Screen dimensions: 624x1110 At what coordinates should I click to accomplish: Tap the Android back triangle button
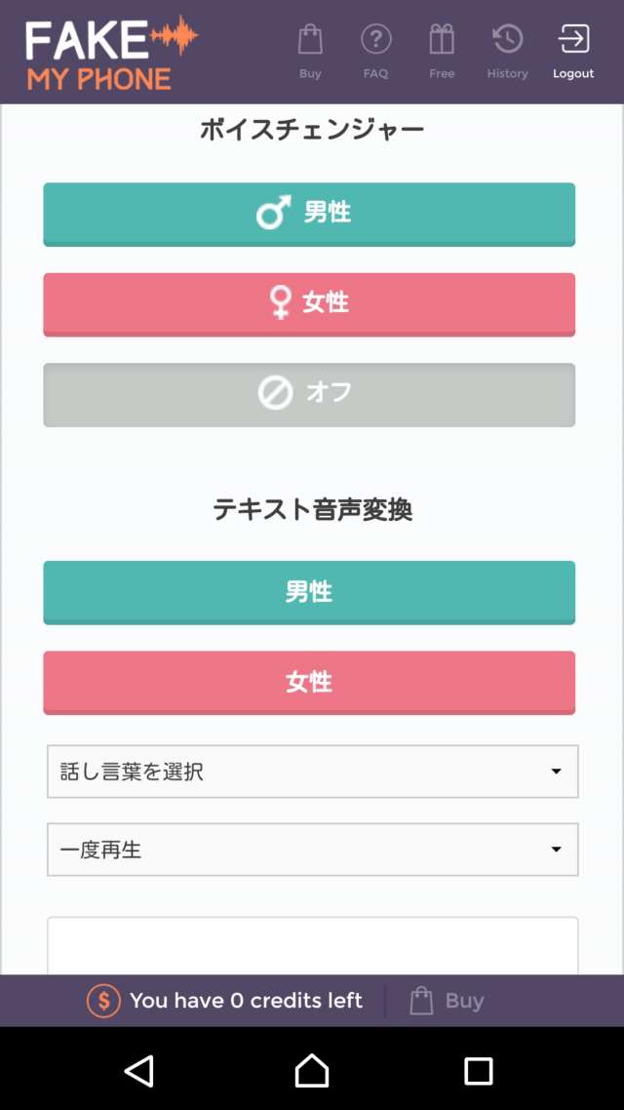(x=139, y=1071)
